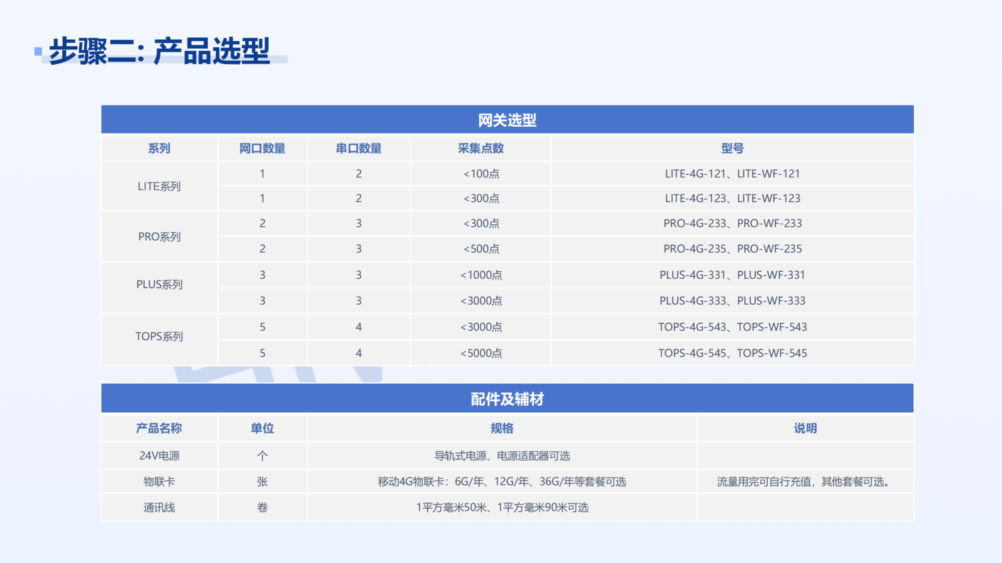
Task: Select model PLUS-4G-333、PLUS-WF-333
Action: [x=733, y=301]
